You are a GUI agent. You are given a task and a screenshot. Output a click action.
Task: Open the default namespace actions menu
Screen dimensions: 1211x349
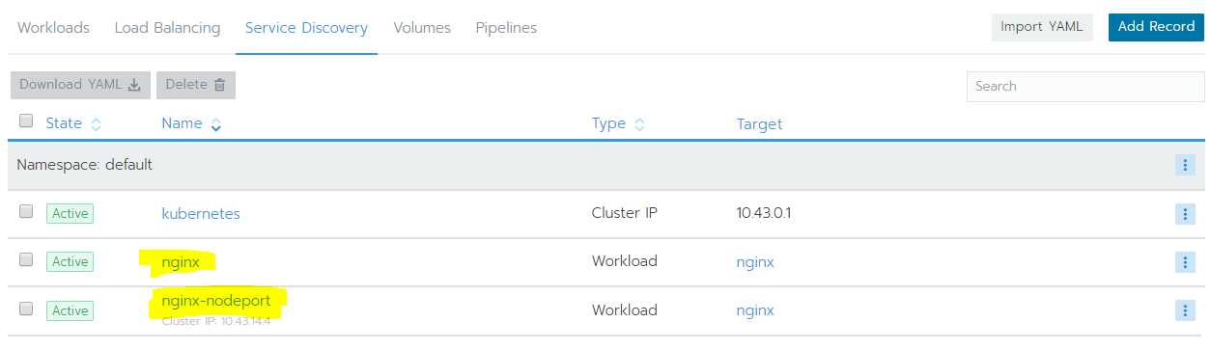(1185, 165)
